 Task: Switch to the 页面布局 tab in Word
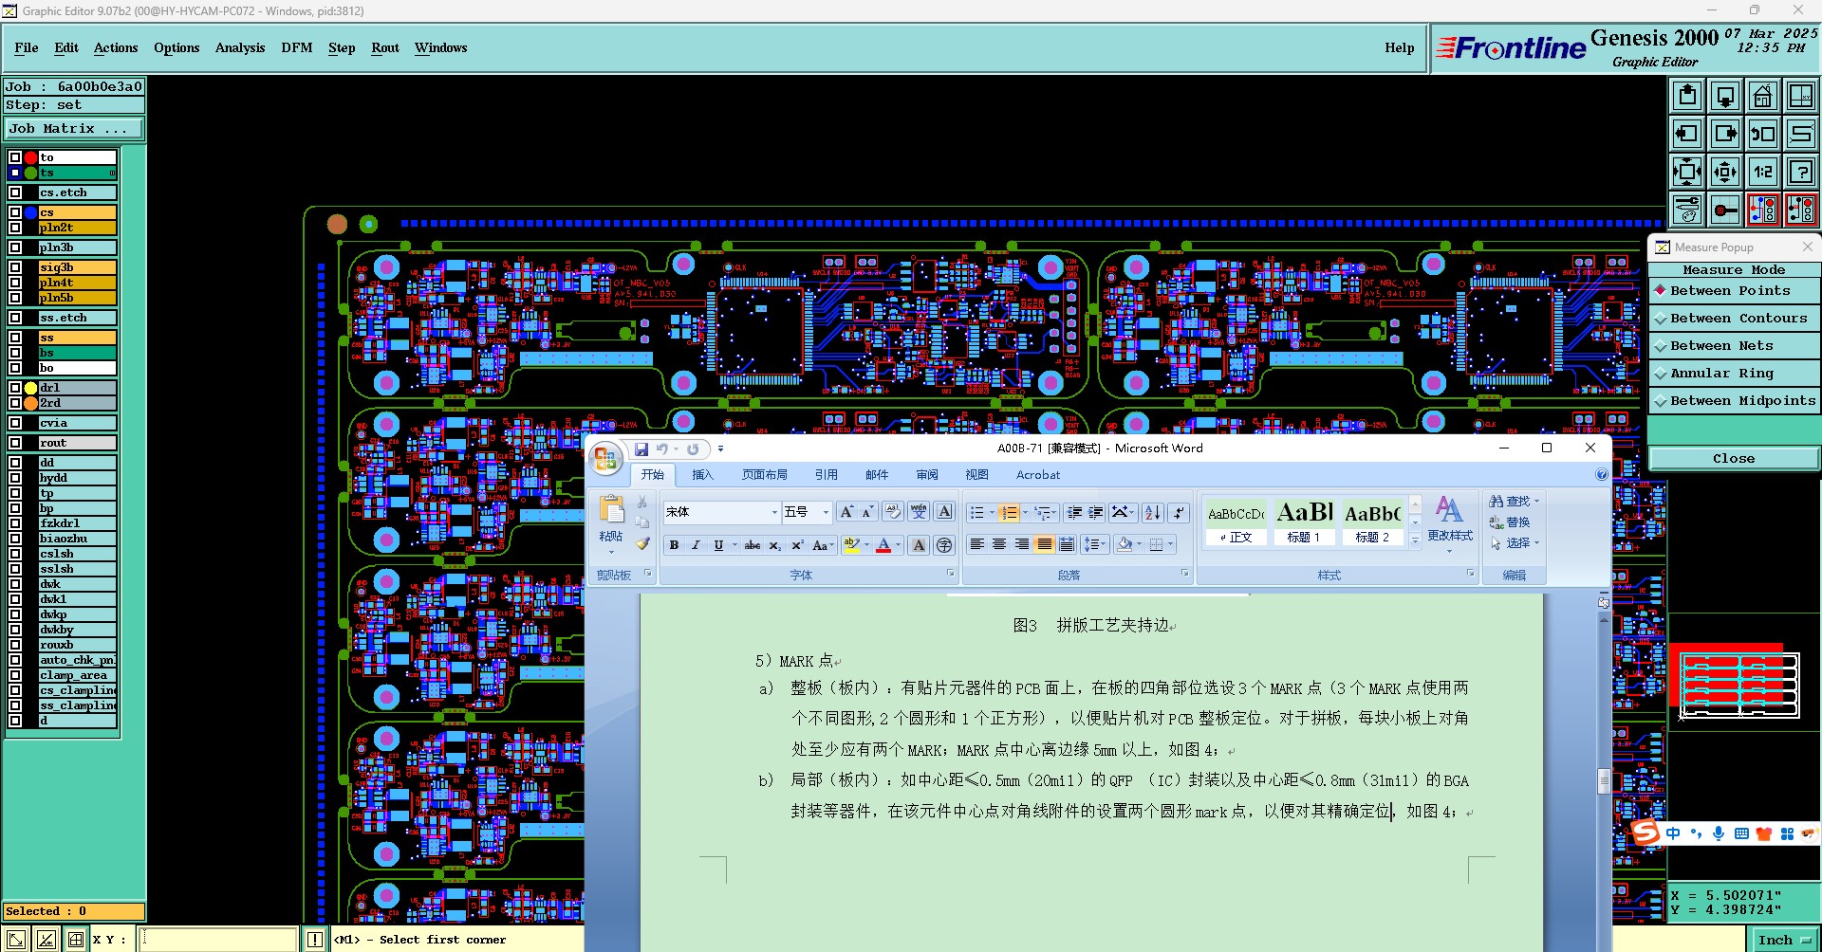[x=765, y=475]
